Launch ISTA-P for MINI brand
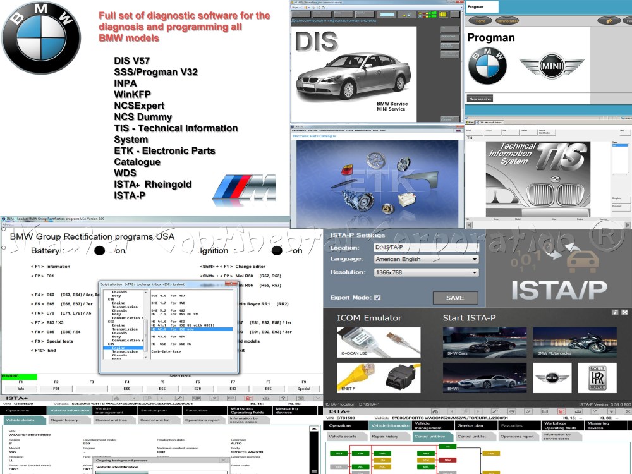The height and width of the screenshot is (474, 632). click(x=552, y=378)
